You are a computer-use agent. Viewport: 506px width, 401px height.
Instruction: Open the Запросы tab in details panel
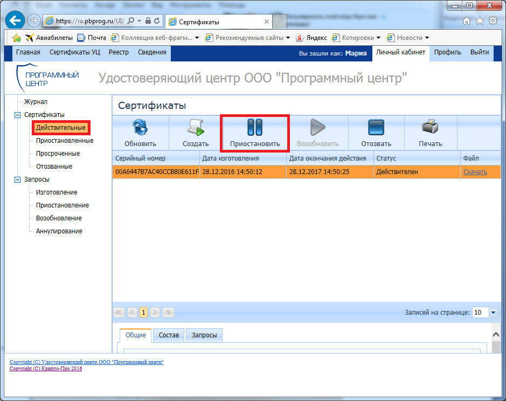(x=204, y=335)
